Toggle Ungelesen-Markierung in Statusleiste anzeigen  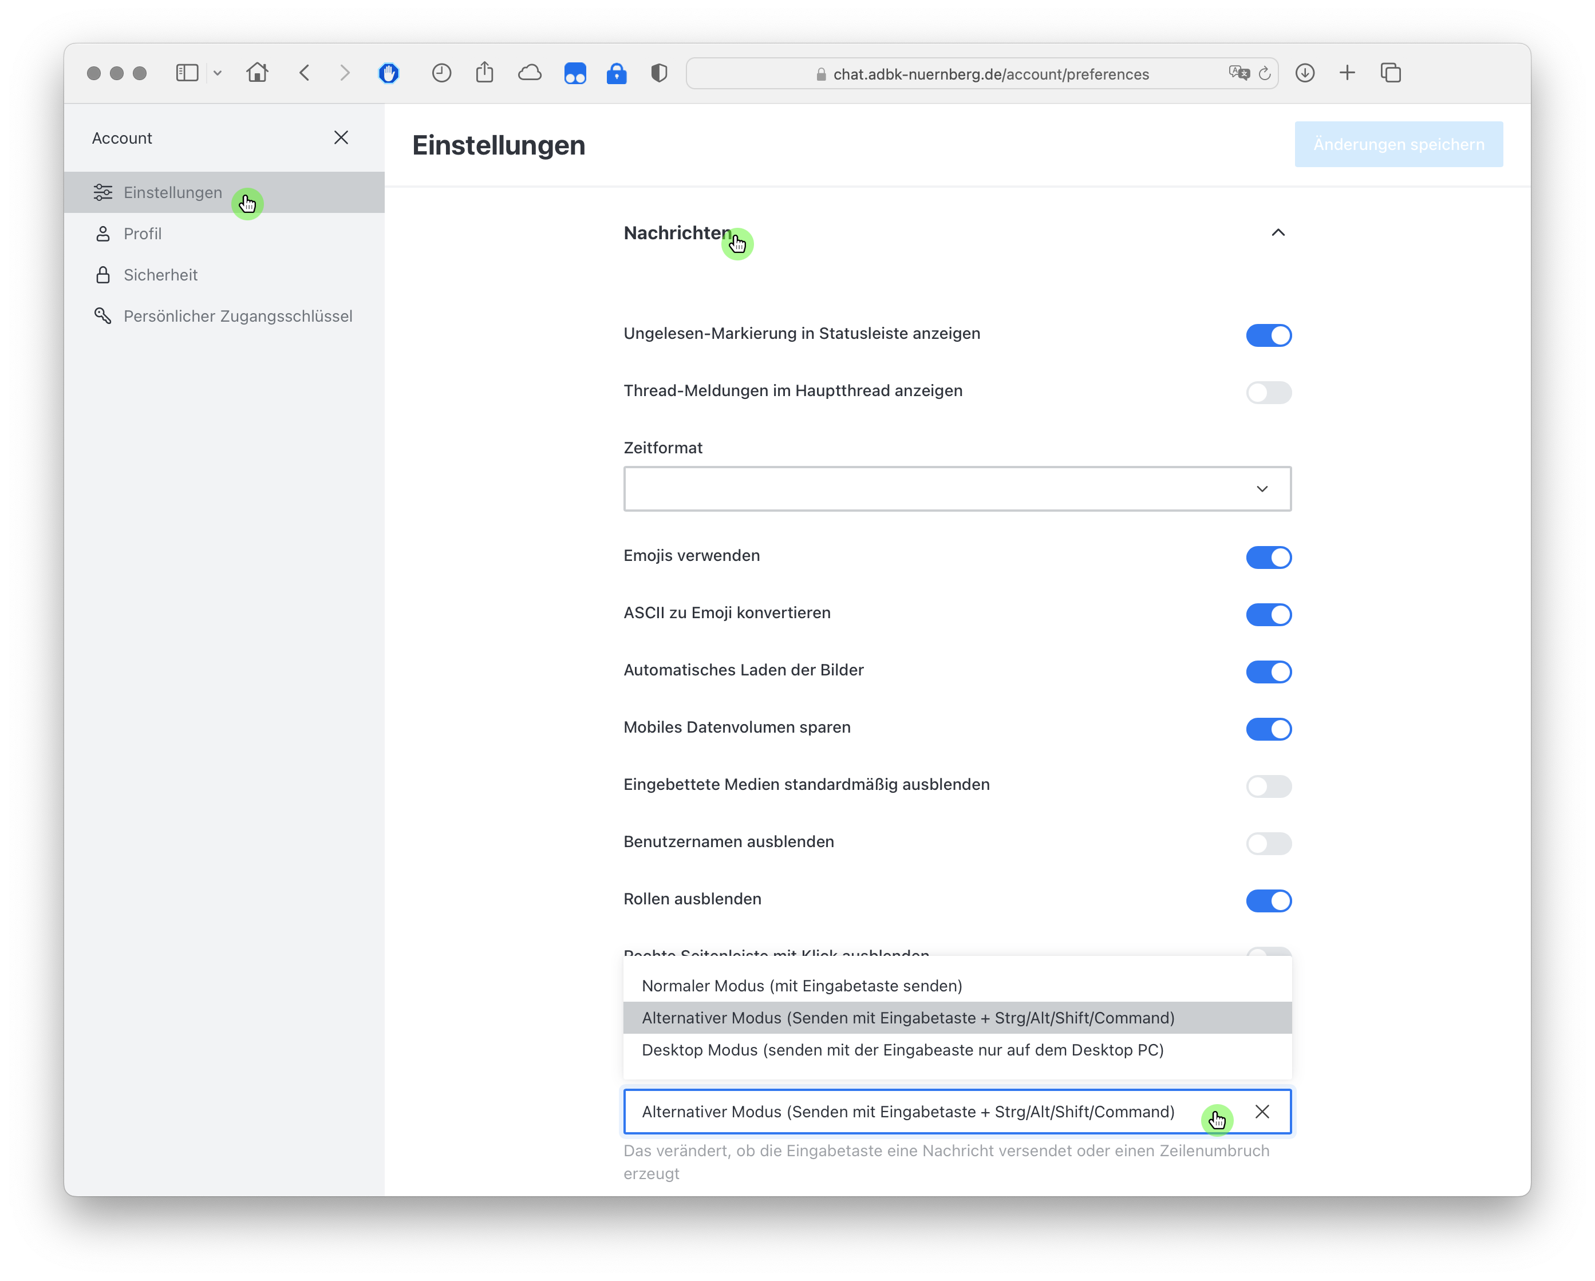[1269, 335]
